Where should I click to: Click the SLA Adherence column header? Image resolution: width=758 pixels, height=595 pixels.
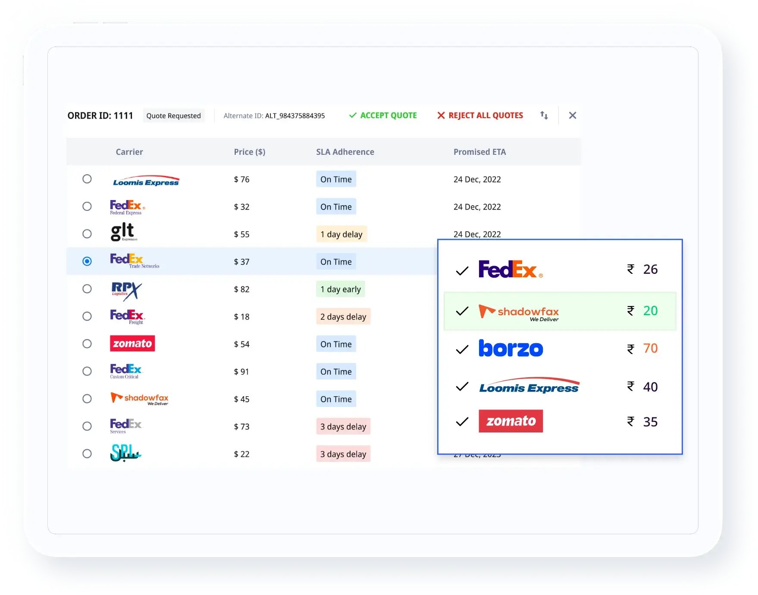[x=345, y=152]
